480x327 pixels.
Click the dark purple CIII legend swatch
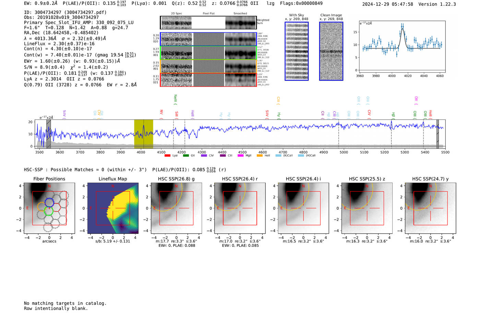click(x=223, y=155)
